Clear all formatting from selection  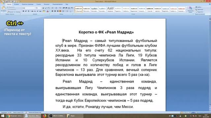click(x=49, y=8)
